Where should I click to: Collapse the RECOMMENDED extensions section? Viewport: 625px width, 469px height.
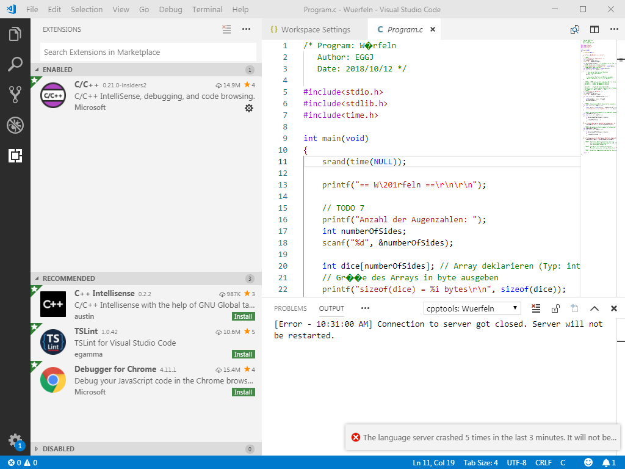coord(146,278)
